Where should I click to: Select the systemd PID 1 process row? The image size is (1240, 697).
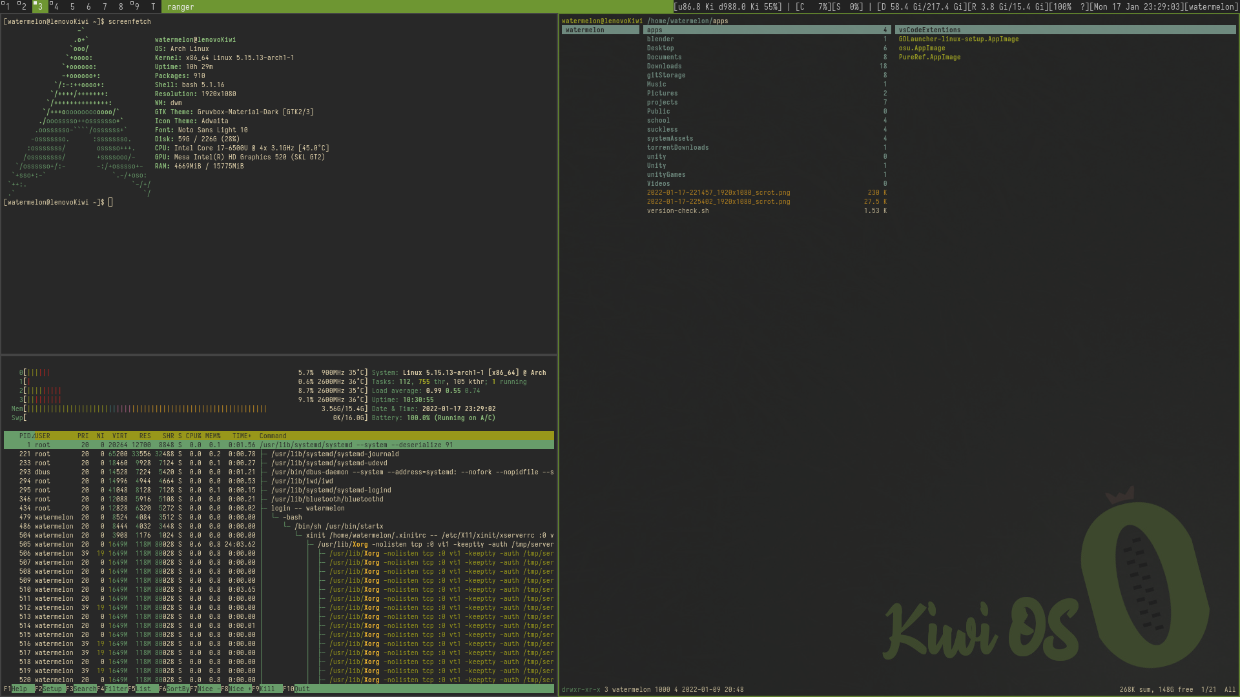279,445
